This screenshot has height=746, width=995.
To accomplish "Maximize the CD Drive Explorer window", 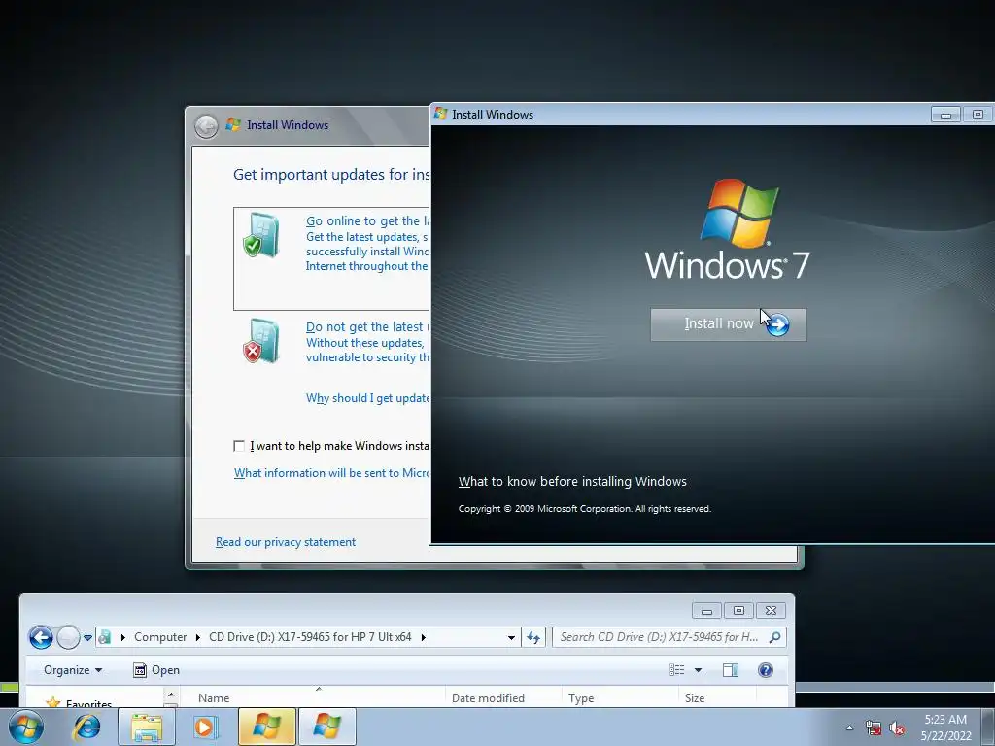I will click(x=738, y=611).
